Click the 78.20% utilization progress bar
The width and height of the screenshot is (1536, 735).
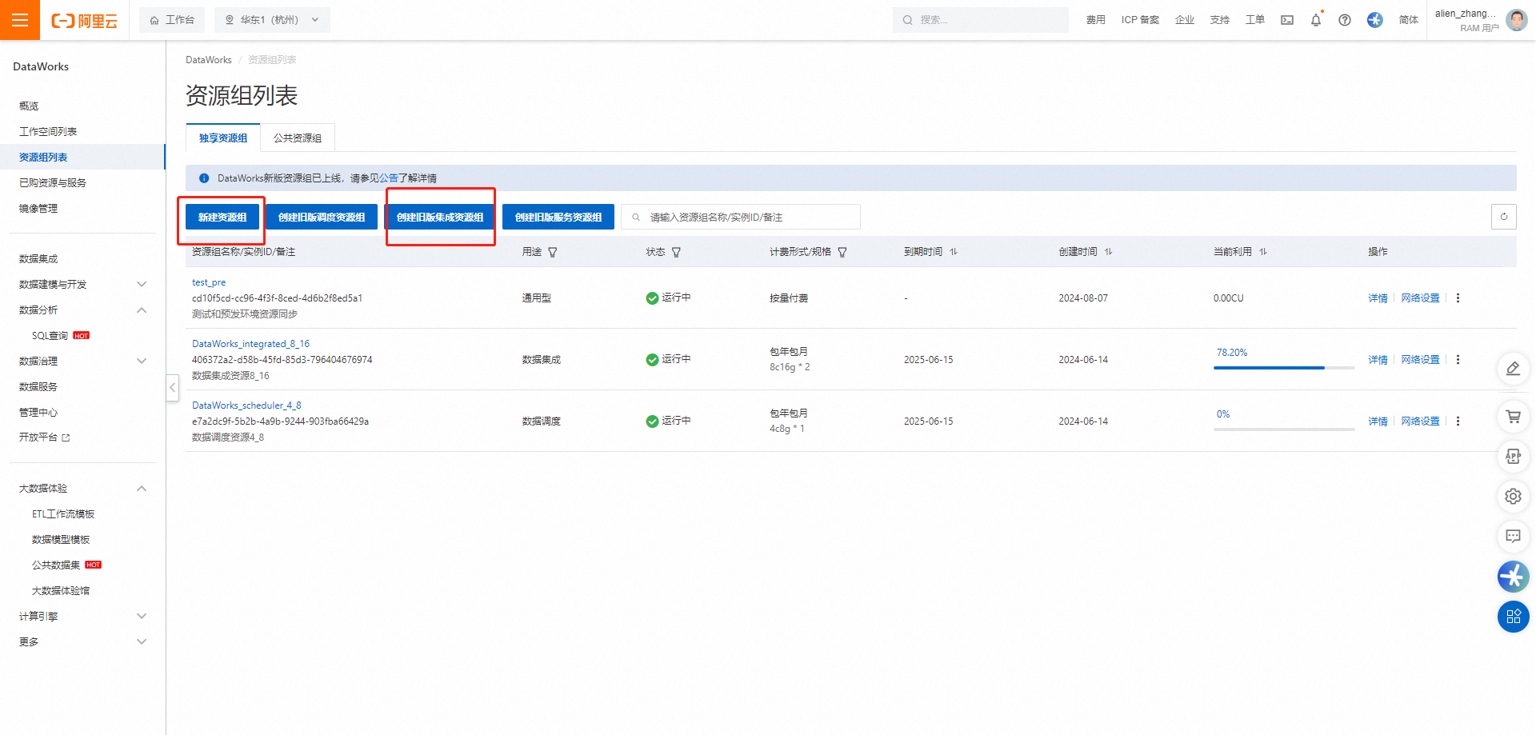pos(1284,368)
